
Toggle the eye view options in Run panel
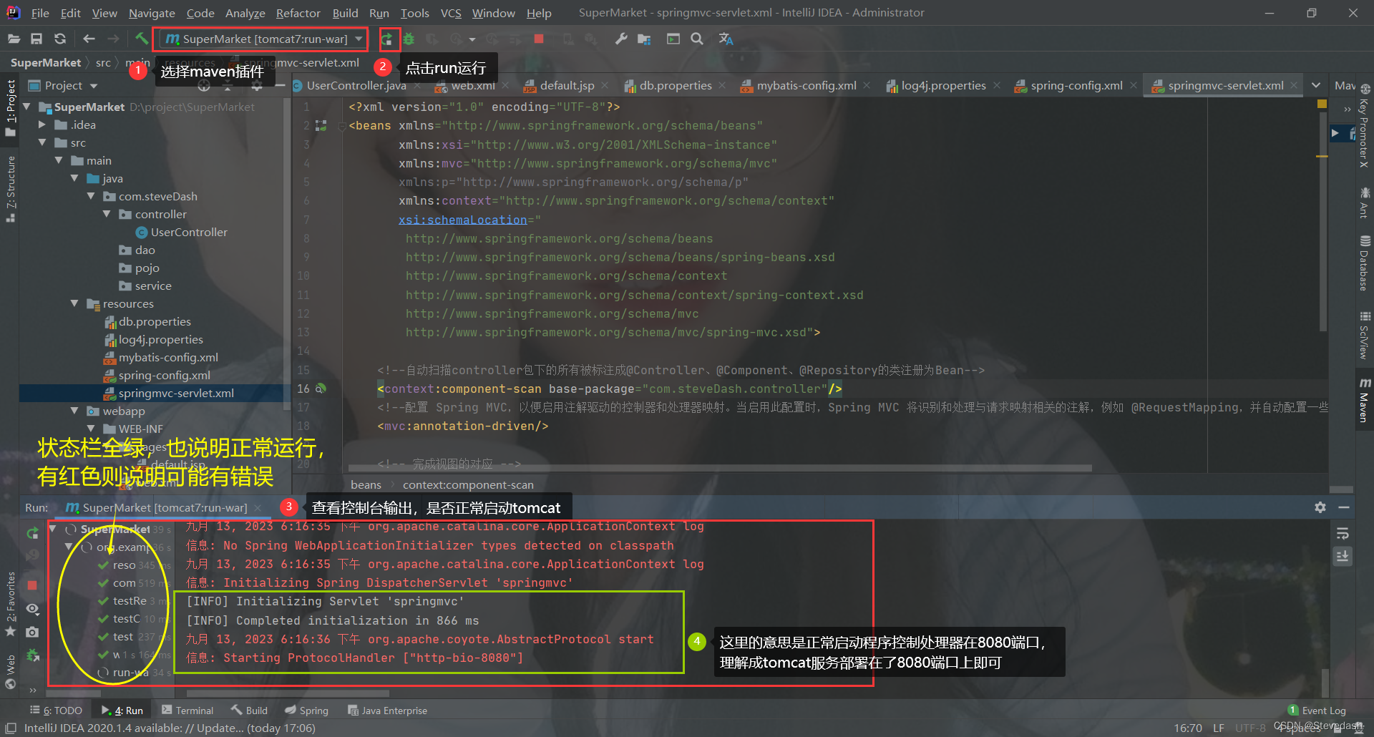32,608
